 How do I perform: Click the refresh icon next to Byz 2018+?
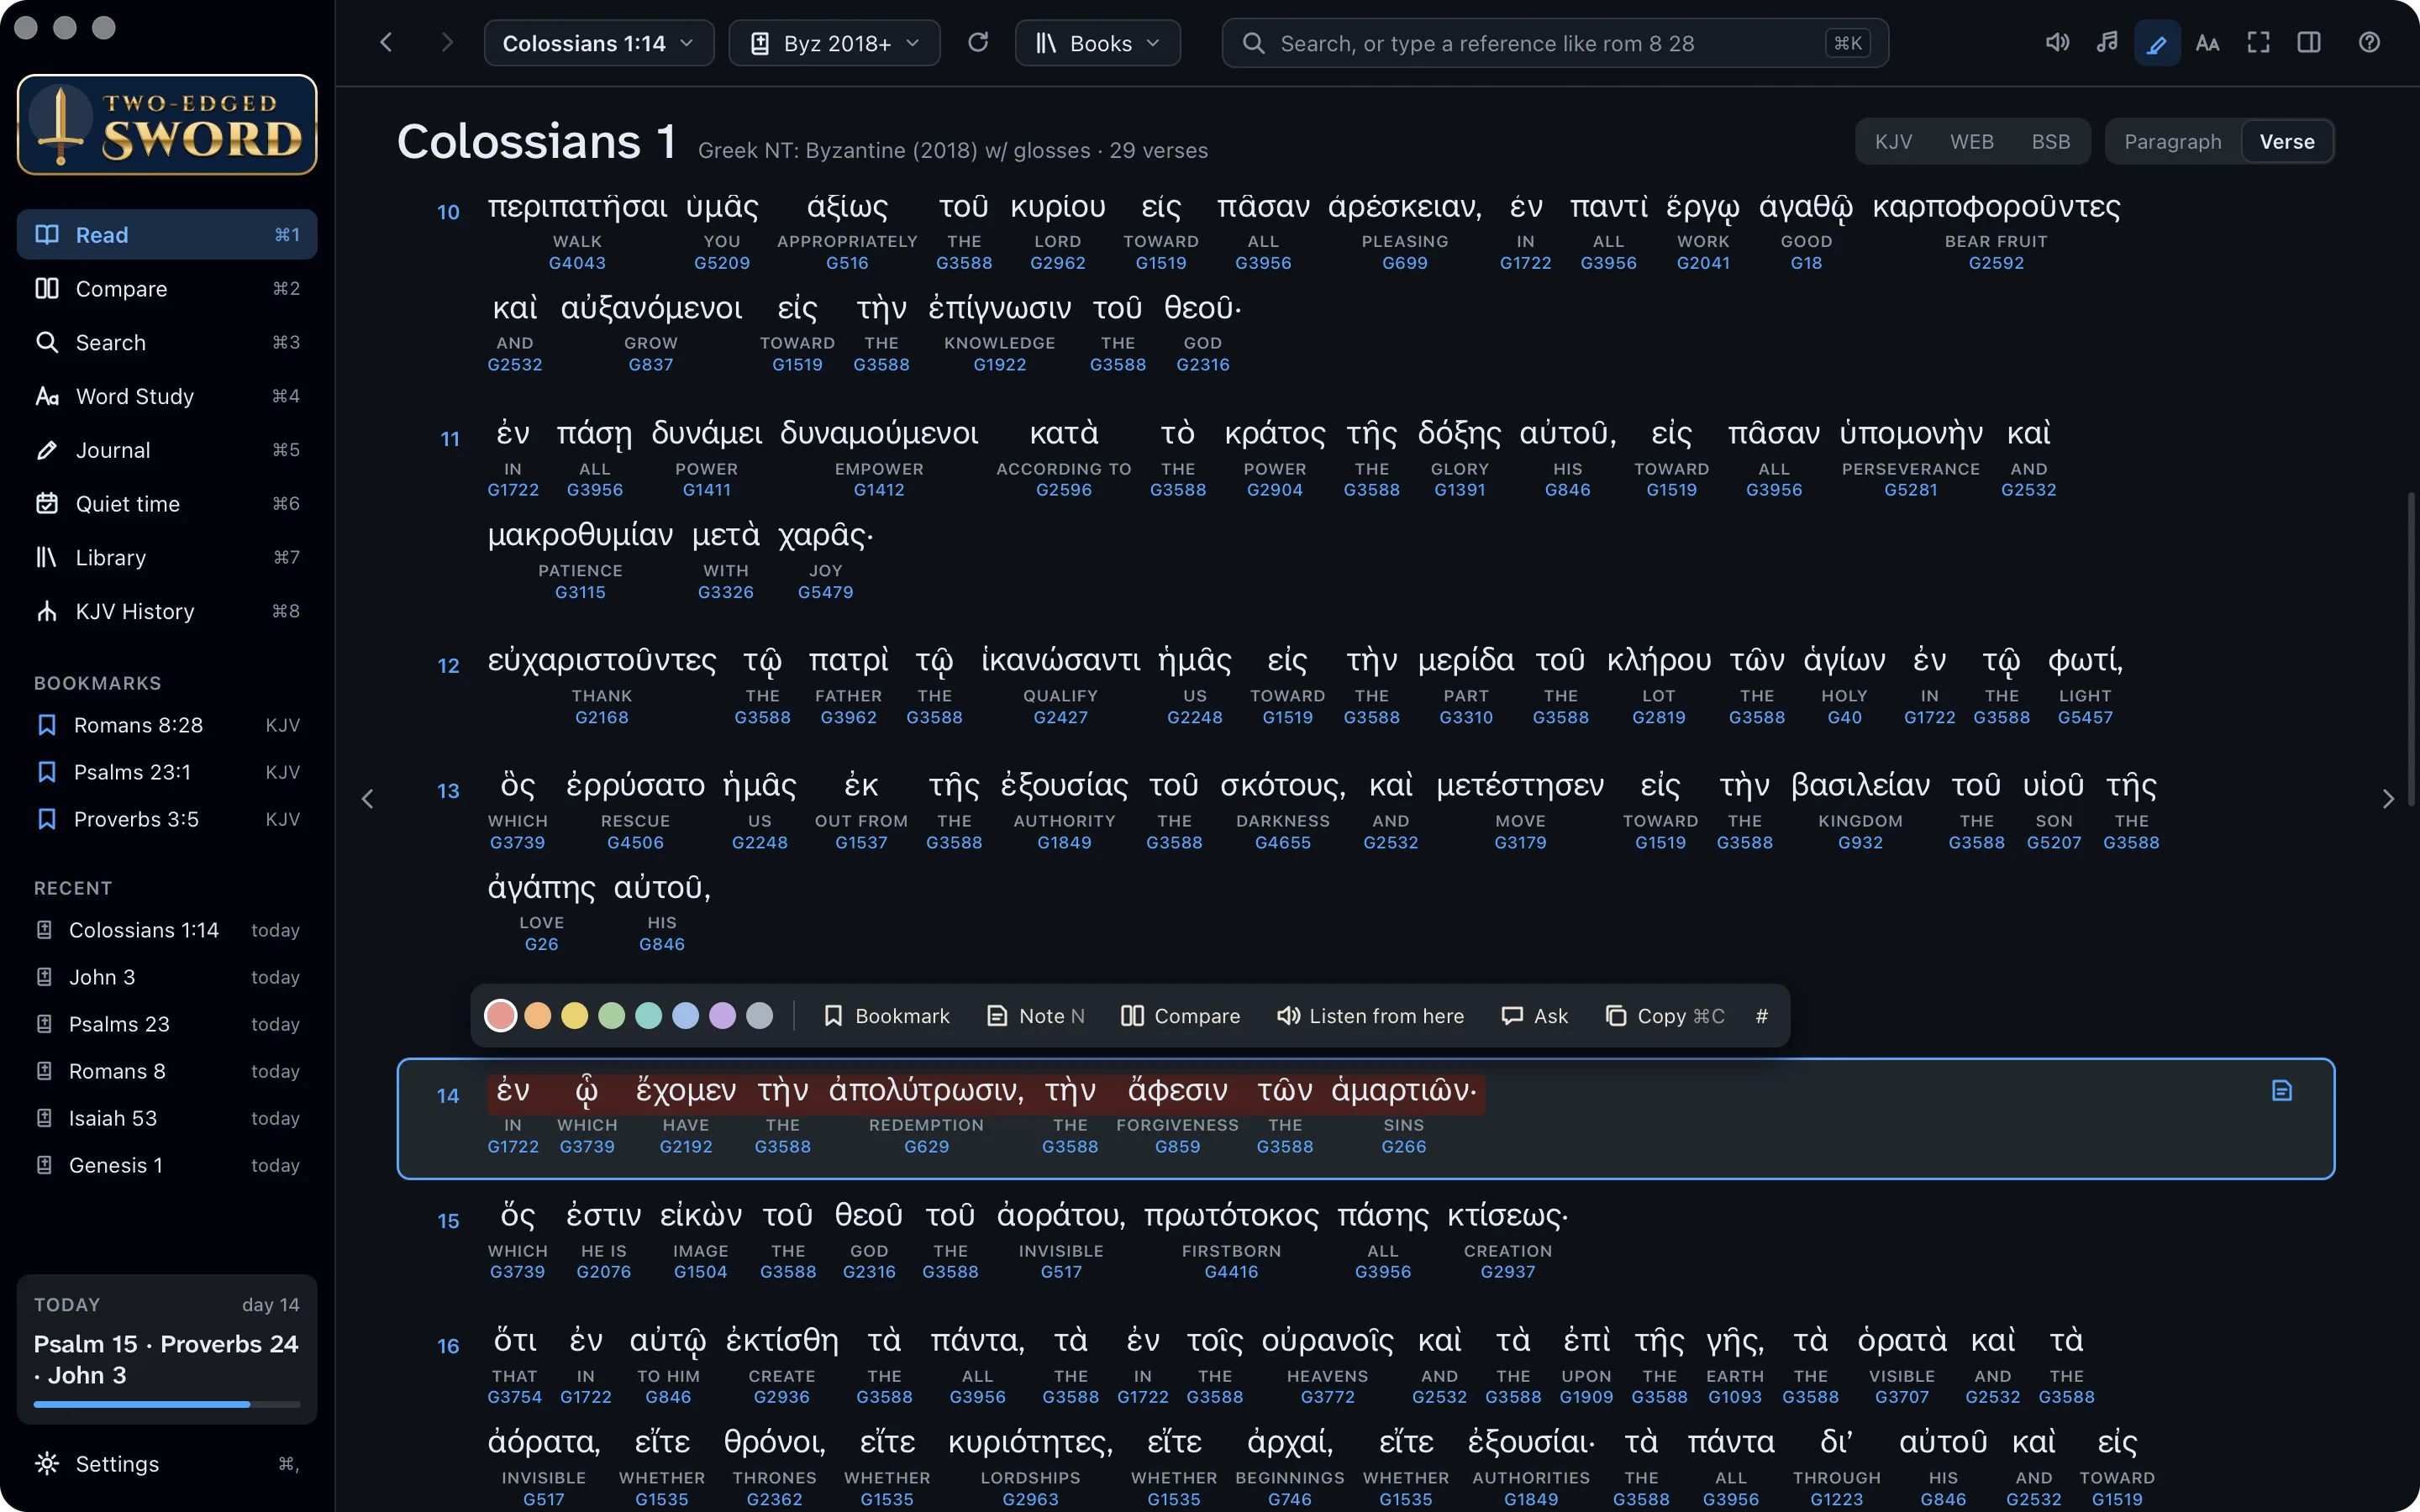[x=978, y=43]
